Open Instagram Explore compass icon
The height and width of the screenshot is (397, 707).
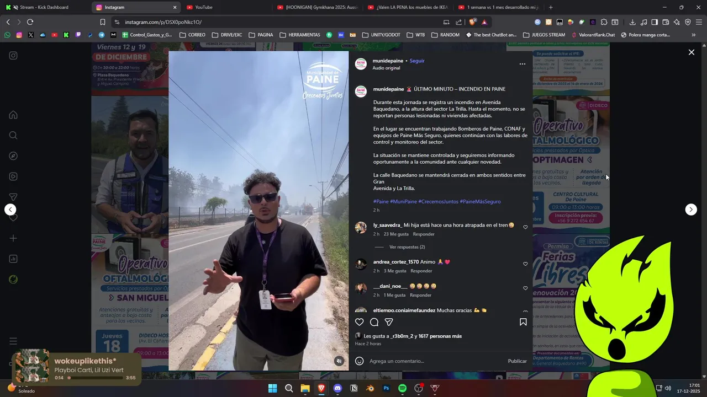[x=13, y=156]
